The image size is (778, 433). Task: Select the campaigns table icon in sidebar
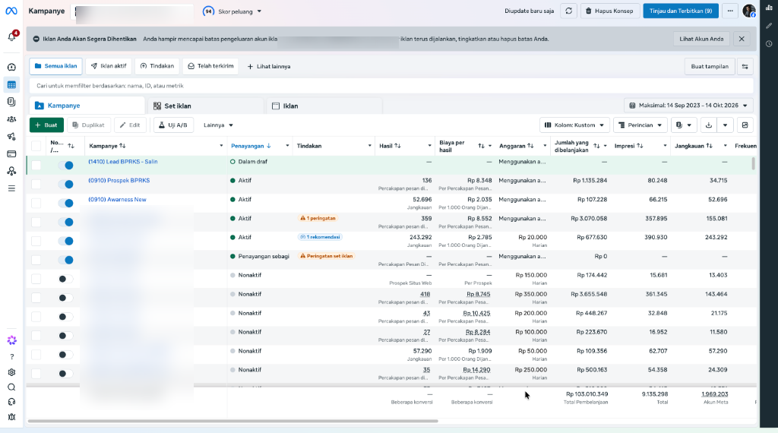click(x=11, y=85)
